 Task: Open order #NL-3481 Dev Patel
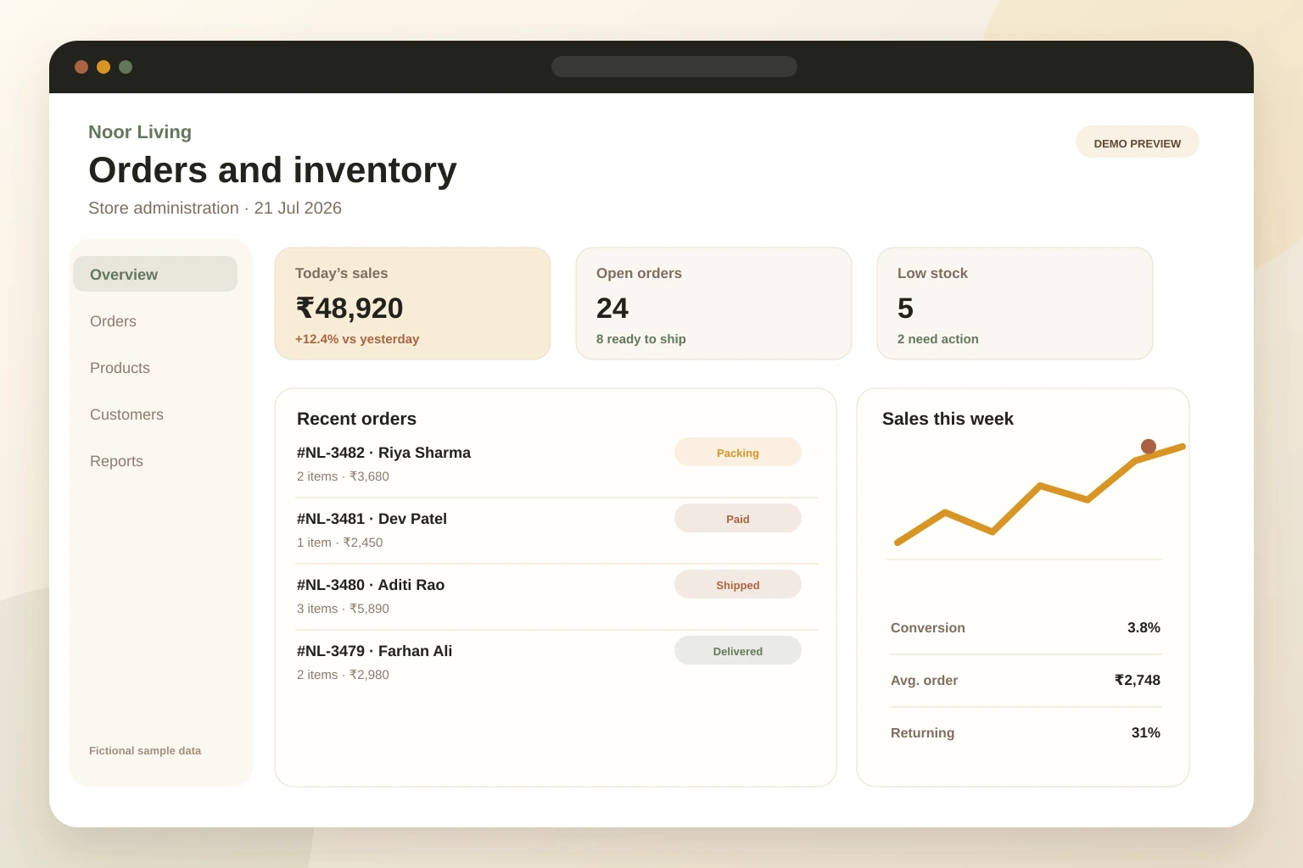(x=372, y=519)
